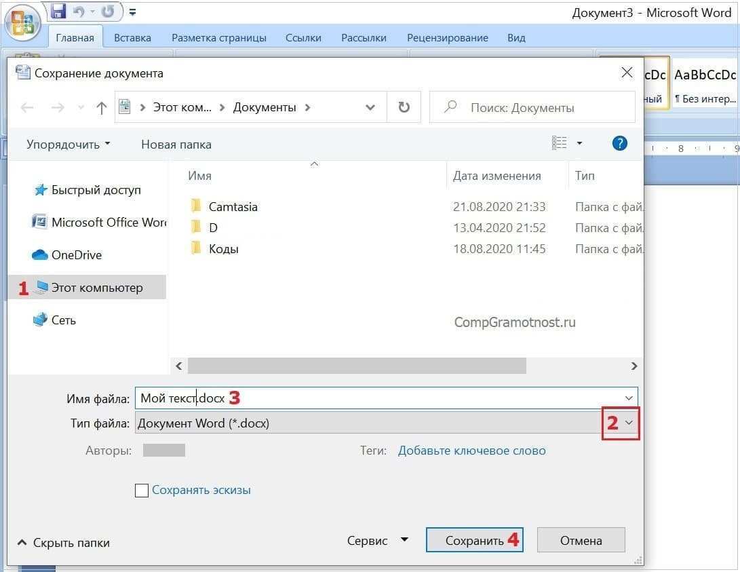This screenshot has height=572, width=740.
Task: Click the Save icon on the Quick Access Toolbar
Action: 58,12
